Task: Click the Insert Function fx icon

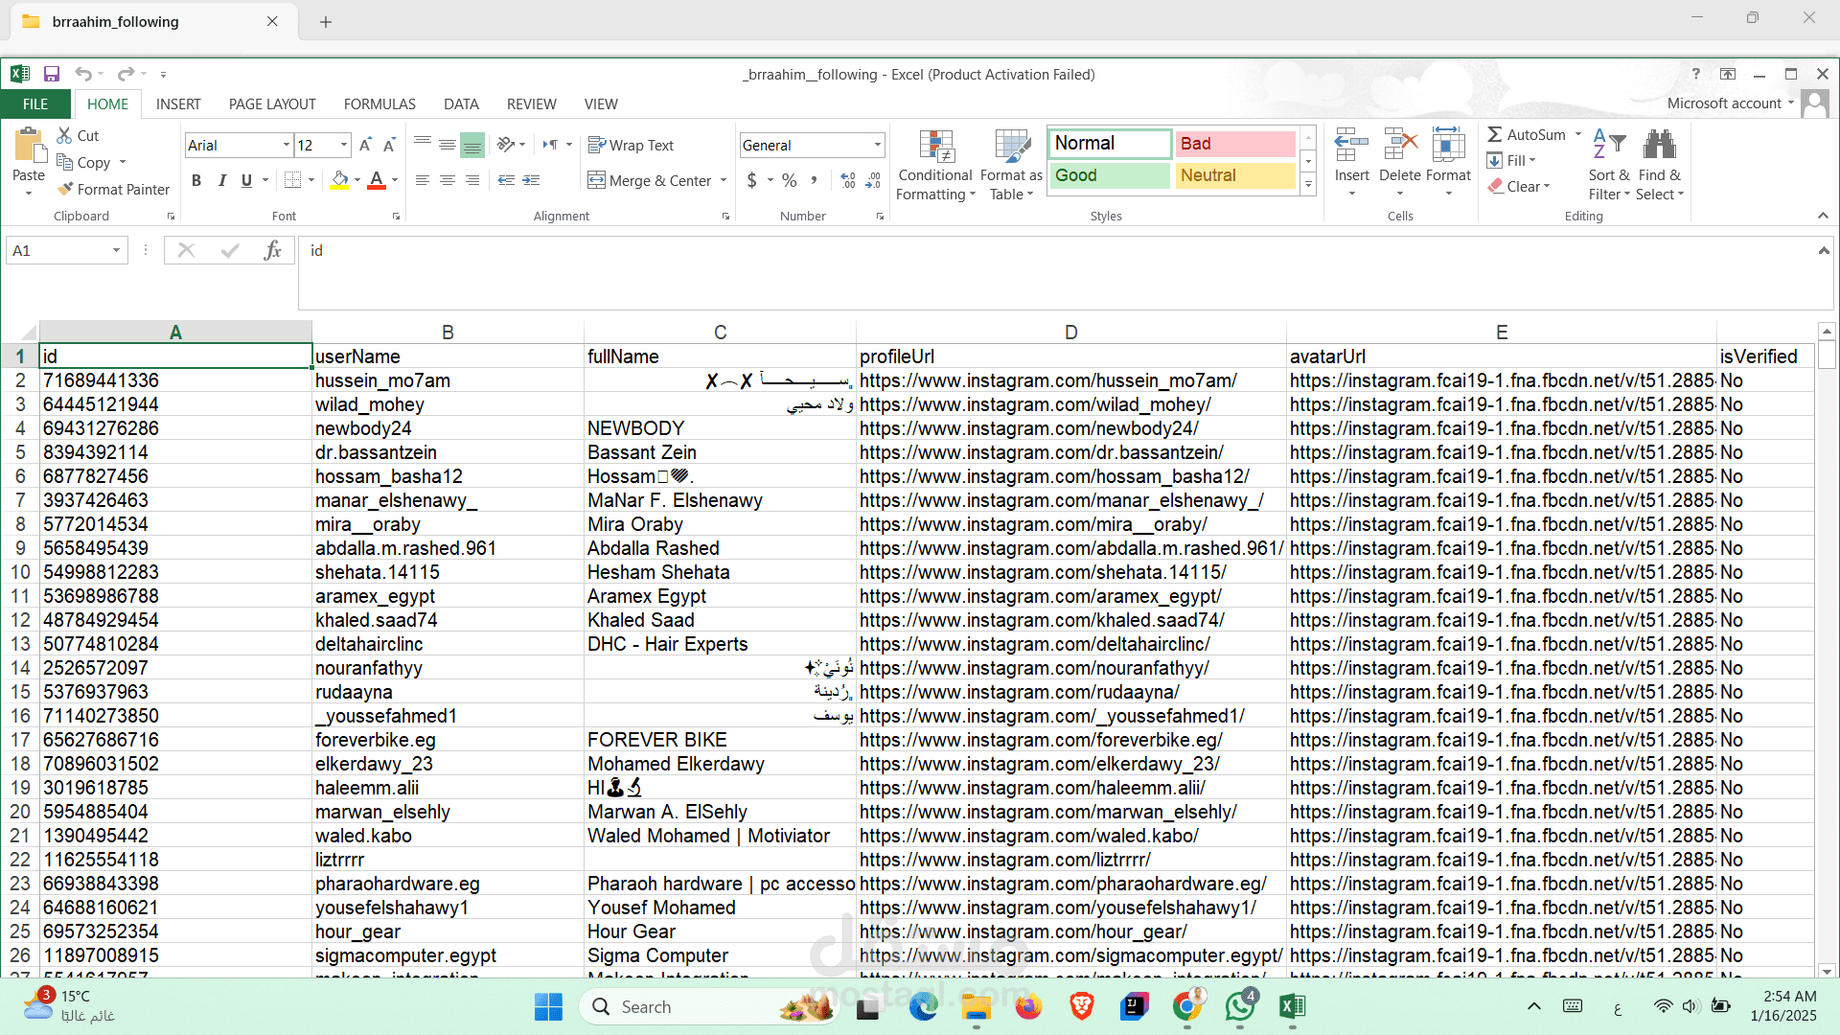Action: (x=272, y=251)
